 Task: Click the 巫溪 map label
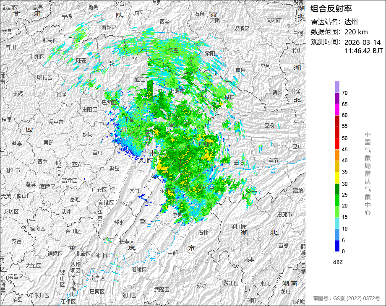(x=269, y=125)
